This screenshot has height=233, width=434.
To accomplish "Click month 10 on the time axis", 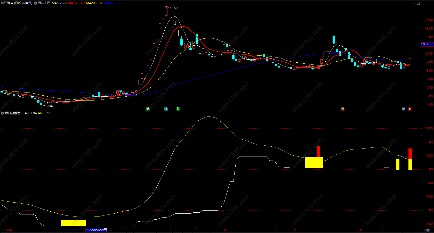I will tap(360, 230).
